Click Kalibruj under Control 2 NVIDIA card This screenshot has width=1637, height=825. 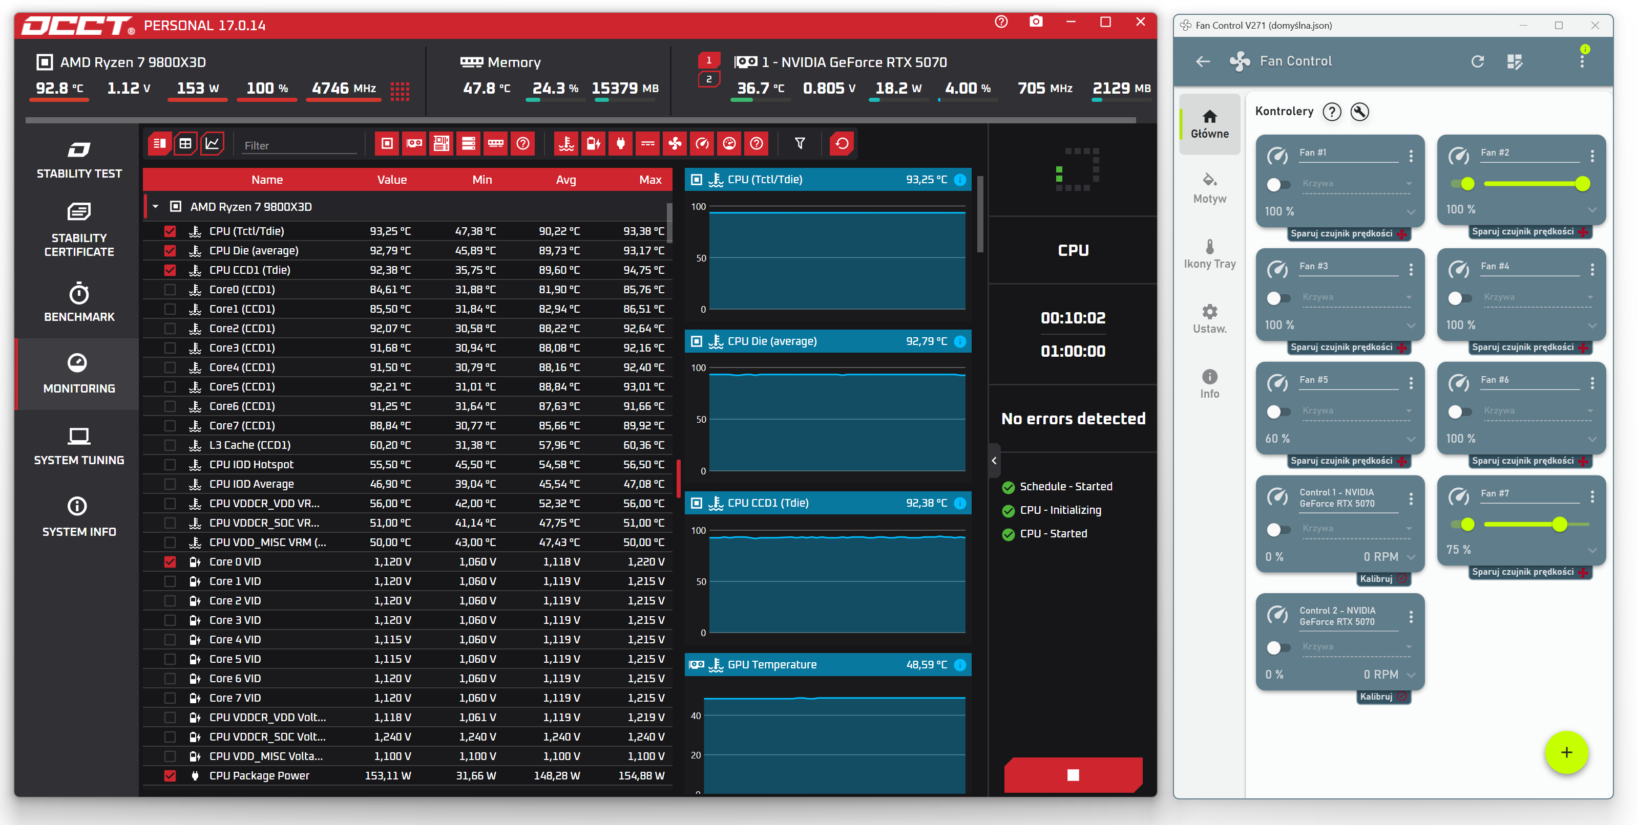(1383, 698)
